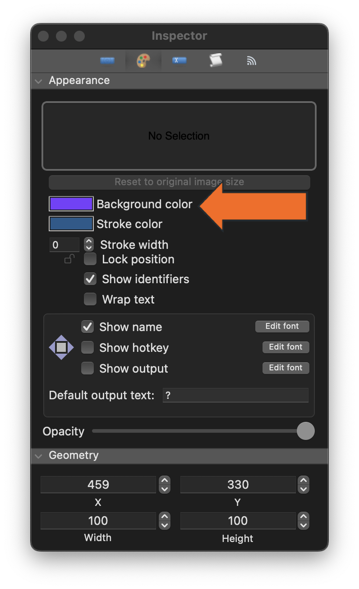Open the broadcast feed toolbar icon
359x589 pixels.
[251, 61]
